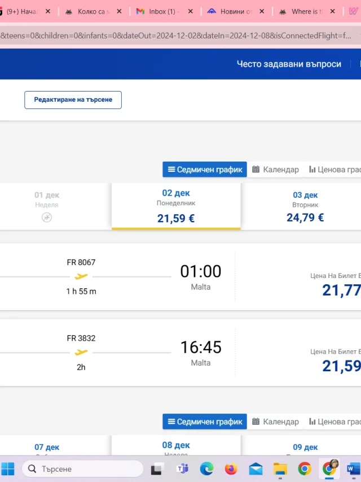Click the Windows Start button
The width and height of the screenshot is (361, 482).
8,469
